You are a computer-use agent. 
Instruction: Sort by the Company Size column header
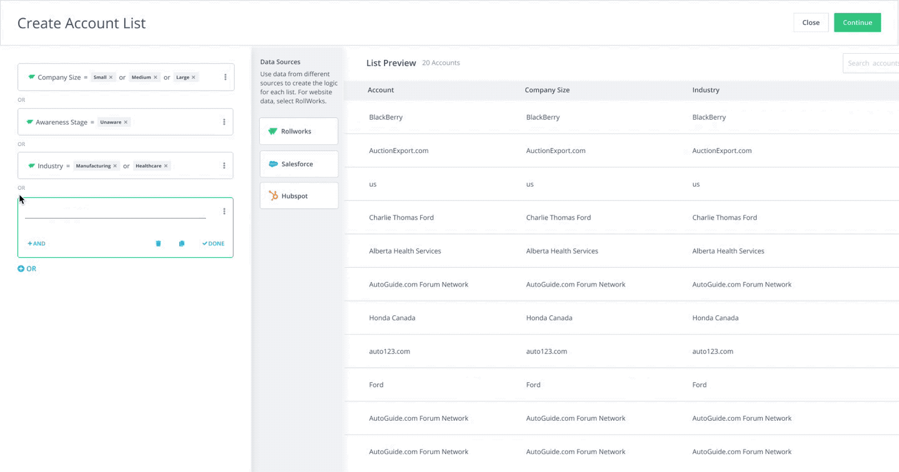click(547, 90)
